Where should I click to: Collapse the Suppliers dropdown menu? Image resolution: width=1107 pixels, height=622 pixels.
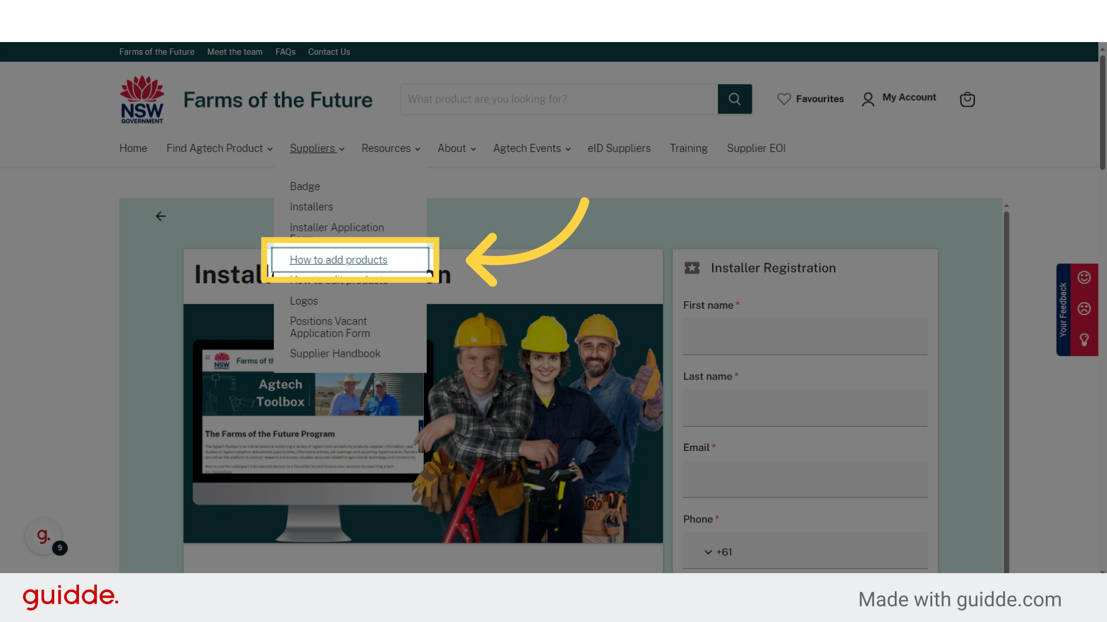point(317,148)
